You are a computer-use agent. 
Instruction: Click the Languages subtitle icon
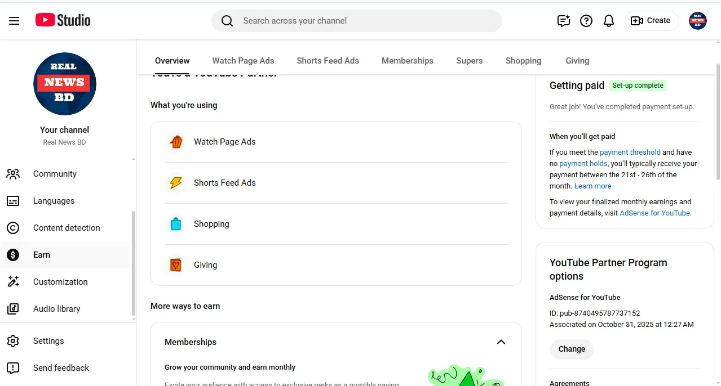click(13, 201)
